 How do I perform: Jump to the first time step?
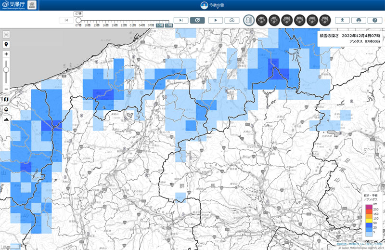pyautogui.click(x=66, y=20)
